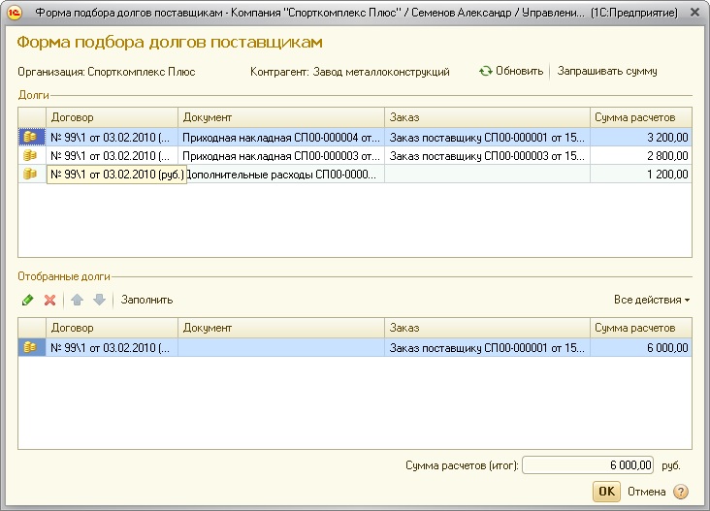This screenshot has height=511, width=710.
Task: Click contract cell in Отобранные долги row
Action: [x=112, y=347]
